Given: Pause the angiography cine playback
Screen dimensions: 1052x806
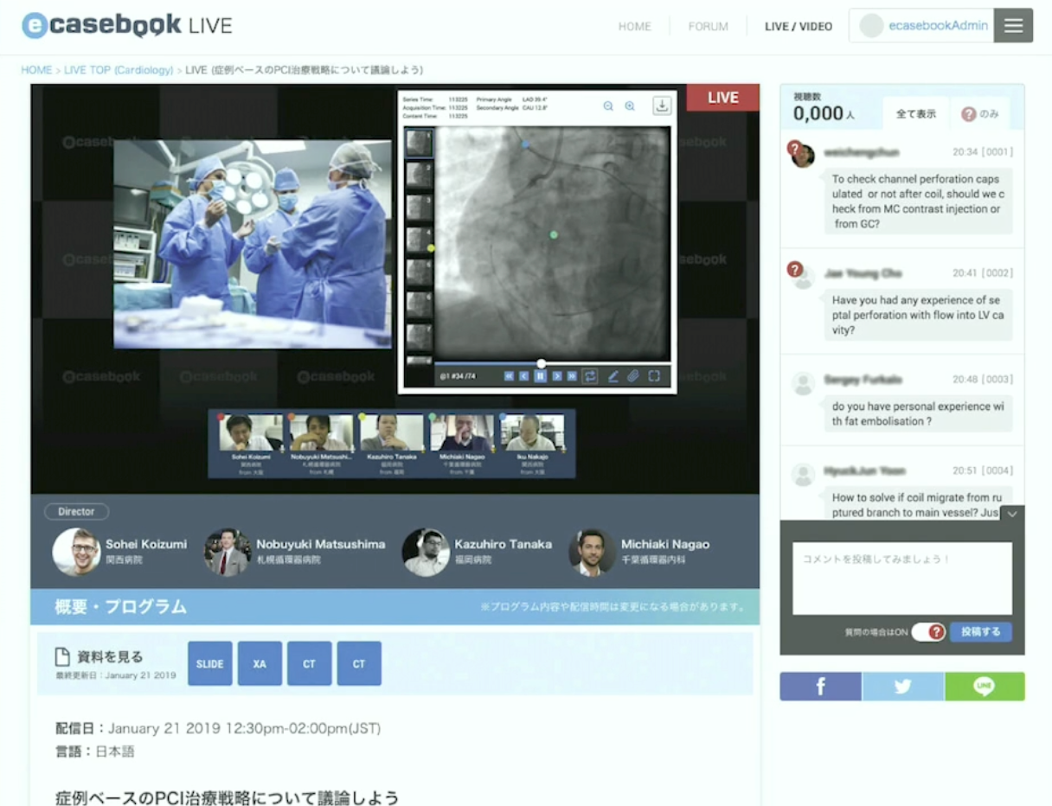Looking at the screenshot, I should click(540, 376).
